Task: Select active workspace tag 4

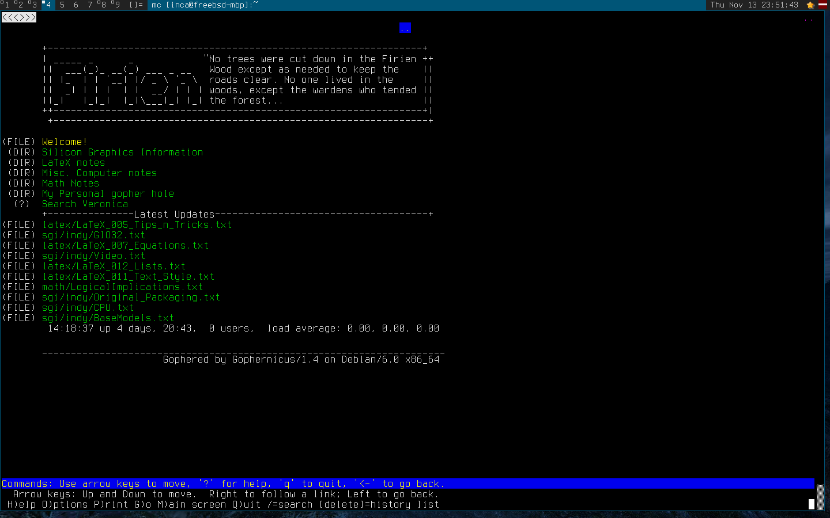Action: coord(47,5)
